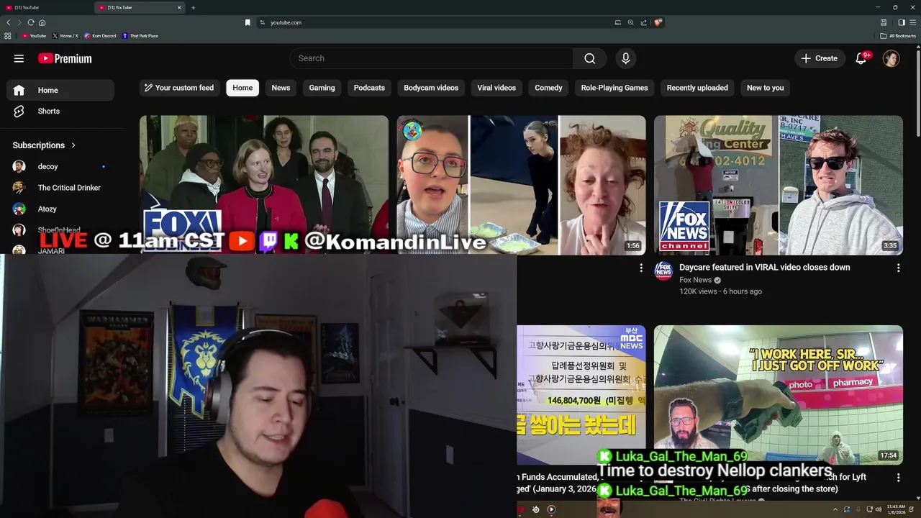The image size is (921, 518).
Task: Open the account avatar menu
Action: point(891,58)
